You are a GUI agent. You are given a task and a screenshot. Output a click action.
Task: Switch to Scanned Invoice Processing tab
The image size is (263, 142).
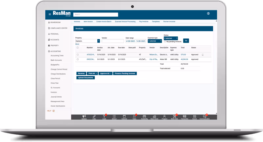125,22
